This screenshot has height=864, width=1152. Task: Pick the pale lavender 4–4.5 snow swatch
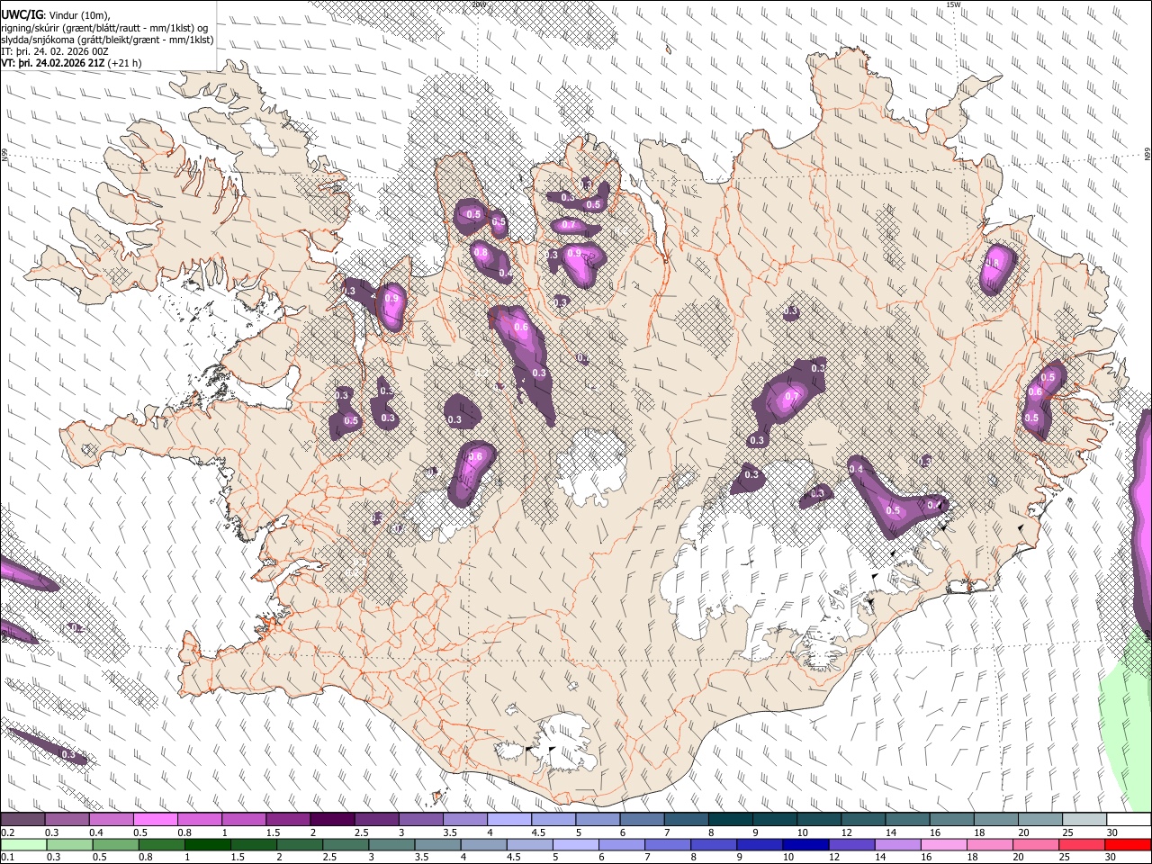[509, 820]
